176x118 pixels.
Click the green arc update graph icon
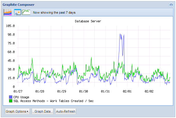(x=26, y=12)
